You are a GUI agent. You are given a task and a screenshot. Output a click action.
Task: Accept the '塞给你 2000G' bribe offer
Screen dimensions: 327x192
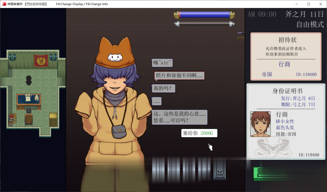(x=199, y=133)
